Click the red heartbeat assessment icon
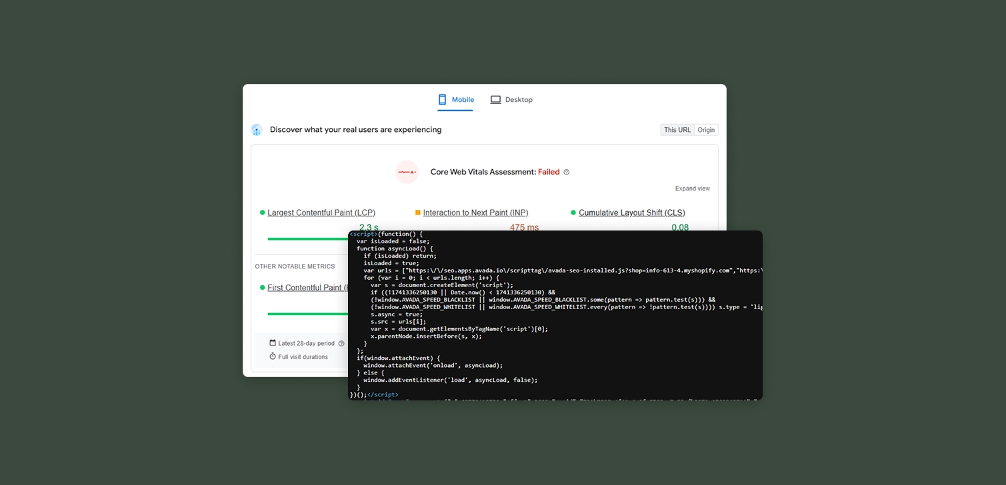 407,171
